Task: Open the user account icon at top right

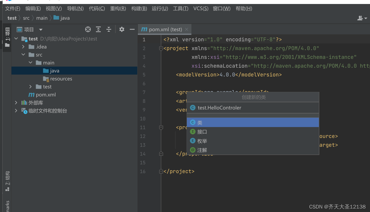Action: tap(362, 18)
